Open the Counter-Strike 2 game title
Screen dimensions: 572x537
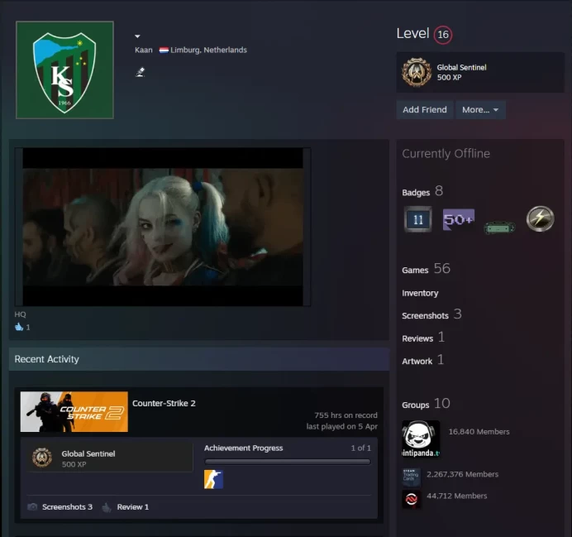(x=164, y=404)
